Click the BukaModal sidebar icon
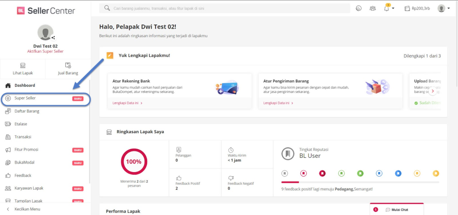The height and width of the screenshot is (215, 458). (8, 163)
